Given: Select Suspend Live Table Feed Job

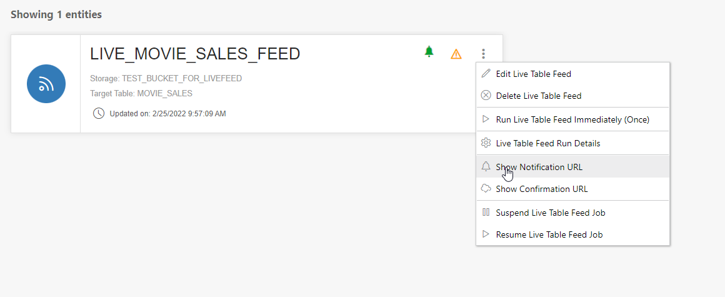Looking at the screenshot, I should coord(550,213).
